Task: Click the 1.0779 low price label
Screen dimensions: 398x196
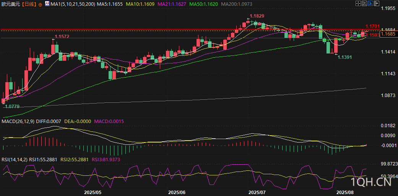Action: point(12,107)
